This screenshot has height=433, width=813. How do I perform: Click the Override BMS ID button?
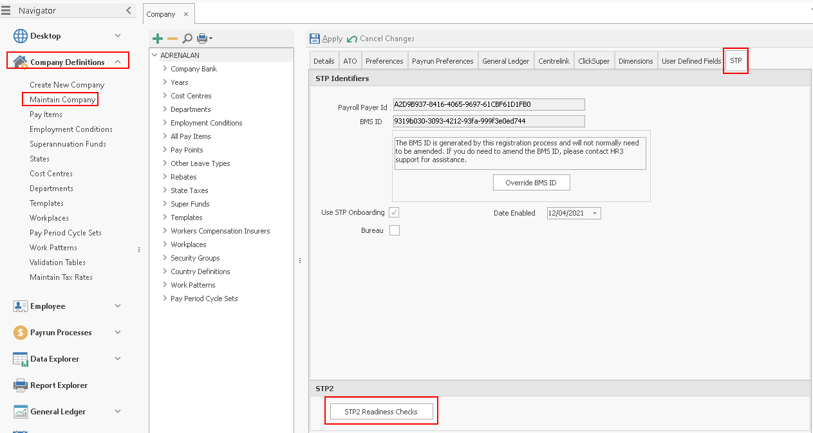pos(531,183)
